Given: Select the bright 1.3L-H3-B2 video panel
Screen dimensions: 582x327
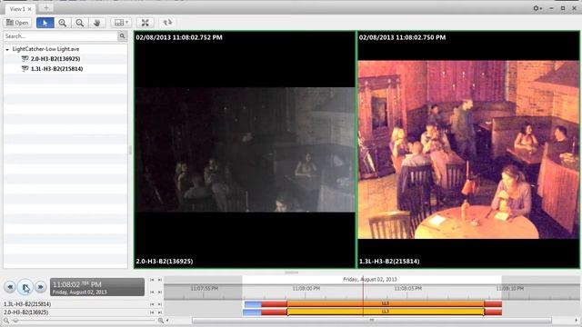Looking at the screenshot, I should 468,149.
